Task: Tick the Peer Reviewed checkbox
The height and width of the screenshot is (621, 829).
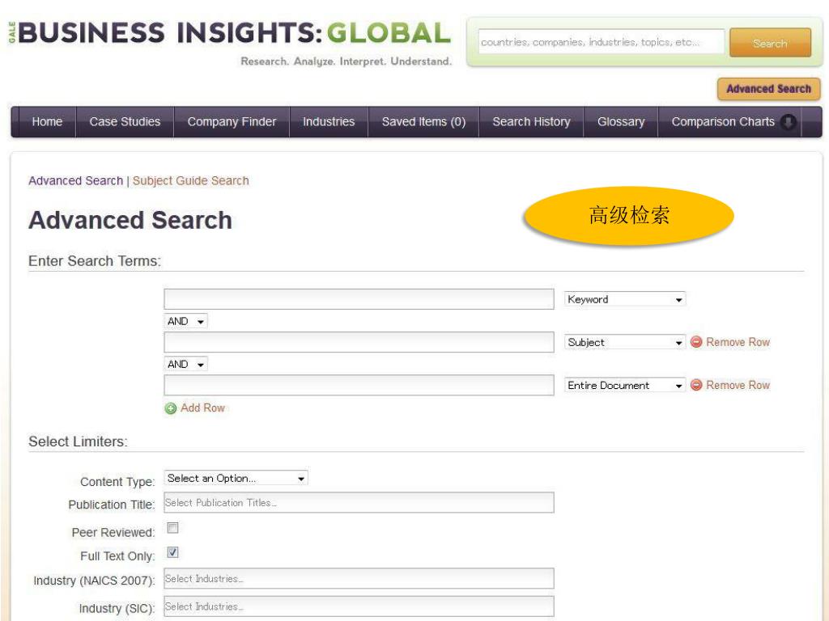Action: tap(172, 527)
